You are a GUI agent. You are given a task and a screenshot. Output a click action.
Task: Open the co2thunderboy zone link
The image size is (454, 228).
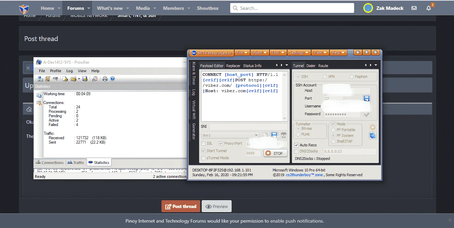click(x=304, y=175)
